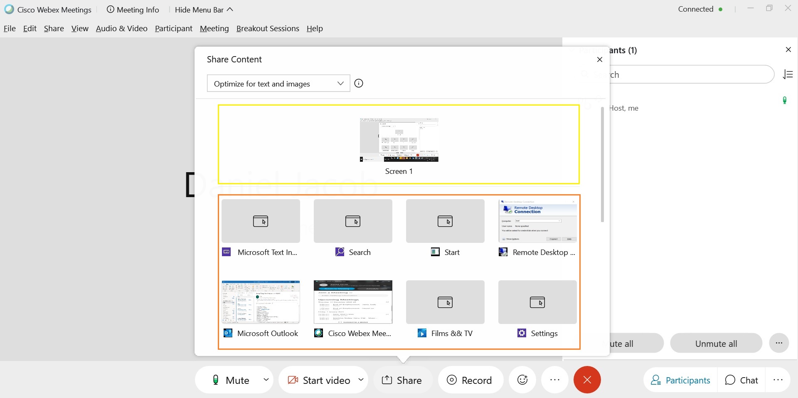This screenshot has width=798, height=398.
Task: Click the sort participants list icon
Action: click(788, 74)
